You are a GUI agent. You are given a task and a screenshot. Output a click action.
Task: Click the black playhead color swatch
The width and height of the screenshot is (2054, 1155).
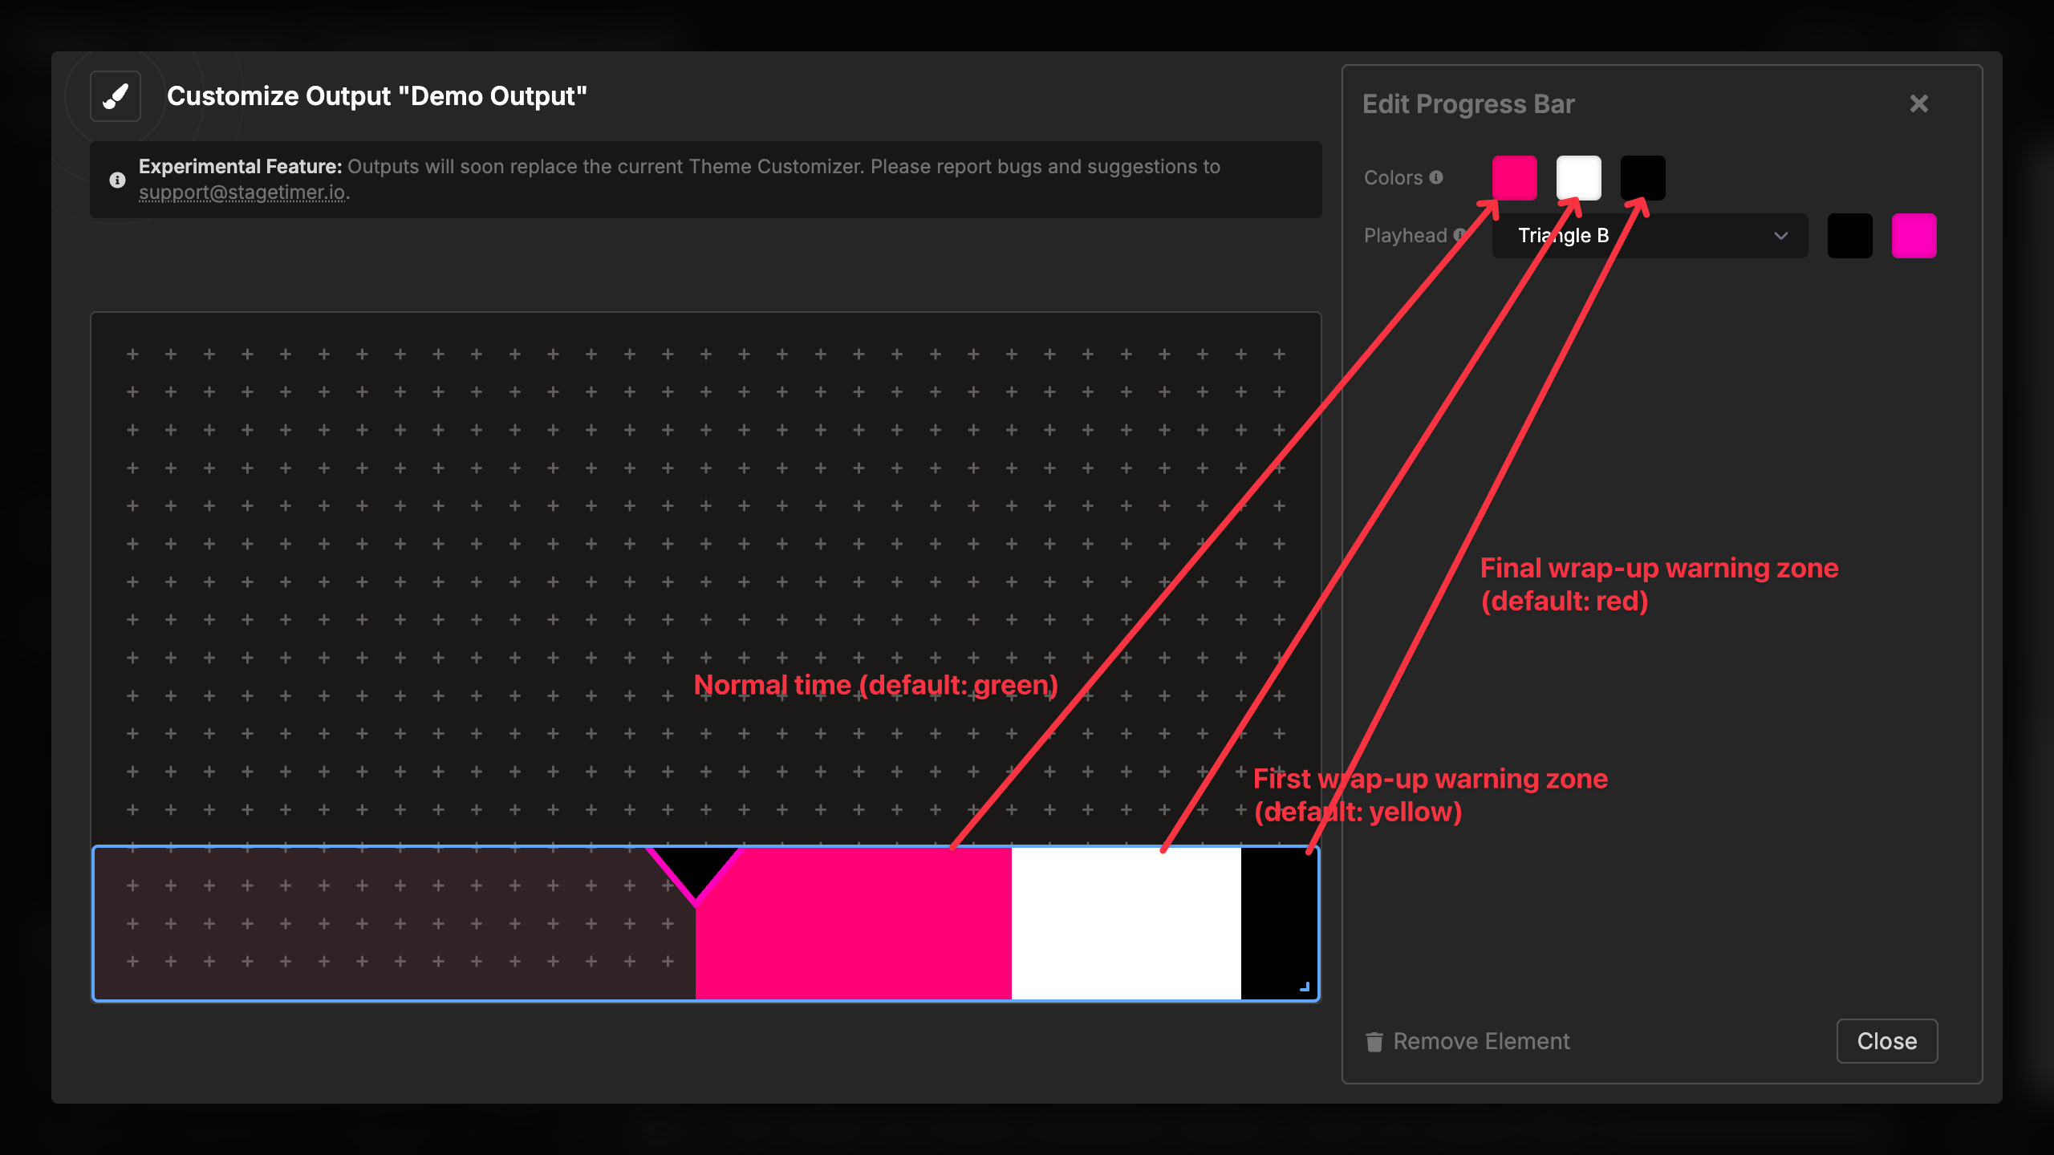[1849, 235]
